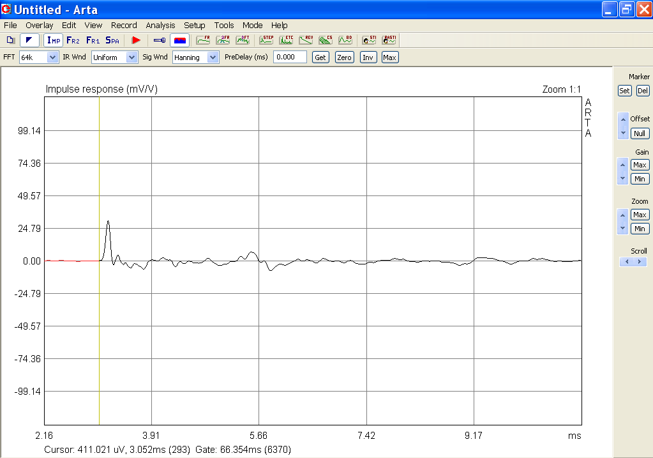The width and height of the screenshot is (653, 458).
Task: Select Imp impulse response mode
Action: [54, 40]
